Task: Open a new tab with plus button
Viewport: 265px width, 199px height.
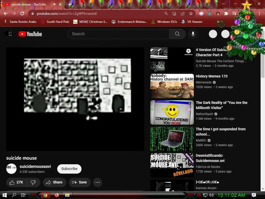Action: click(70, 4)
